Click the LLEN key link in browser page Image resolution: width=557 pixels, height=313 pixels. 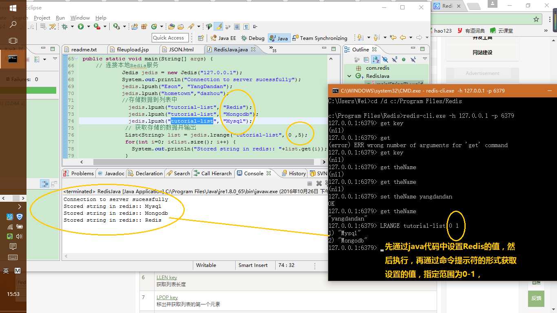click(x=167, y=277)
